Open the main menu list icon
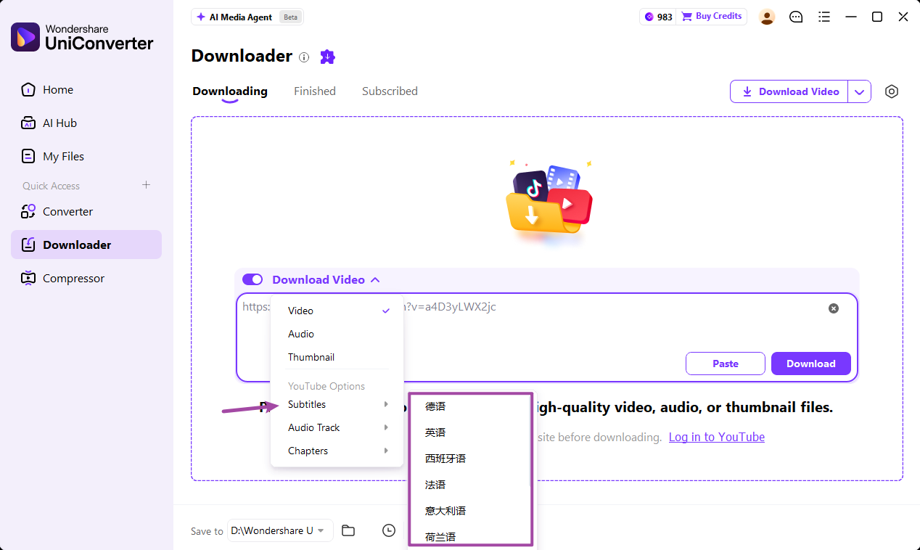 click(x=824, y=17)
